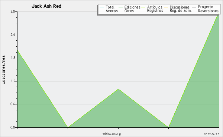Click the chart title Jack Ash Red
The image size is (223, 137).
point(46,6)
